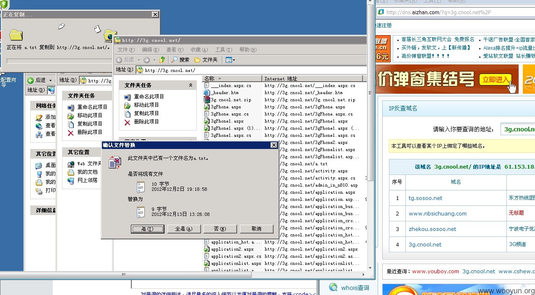Image resolution: width=535 pixels, height=295 pixels.
Task: Select the _header.htm file icon
Action: pyautogui.click(x=207, y=92)
